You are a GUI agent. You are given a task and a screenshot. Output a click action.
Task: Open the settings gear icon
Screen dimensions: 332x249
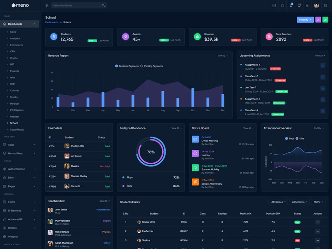point(325,5)
